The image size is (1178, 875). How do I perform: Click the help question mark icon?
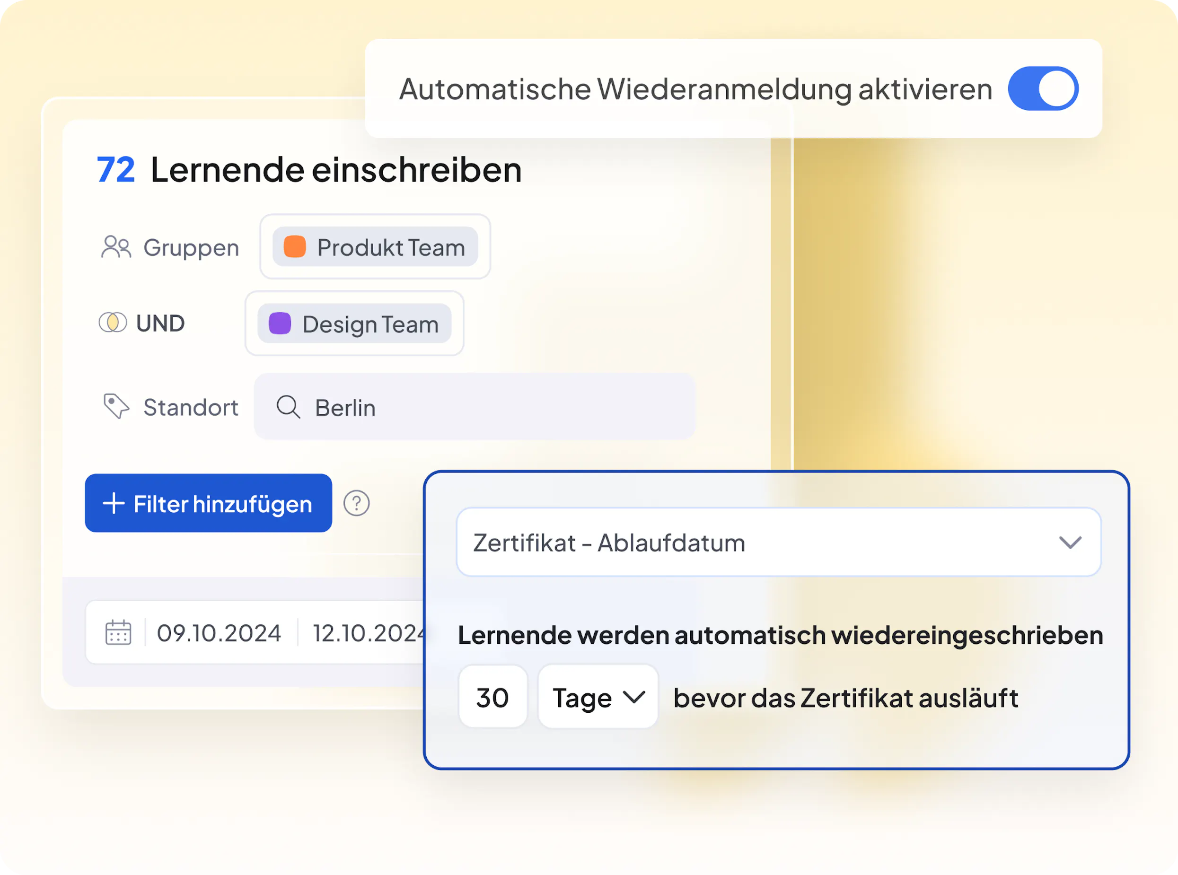click(356, 503)
